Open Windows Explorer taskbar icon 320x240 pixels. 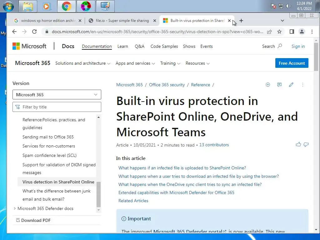click(28, 6)
